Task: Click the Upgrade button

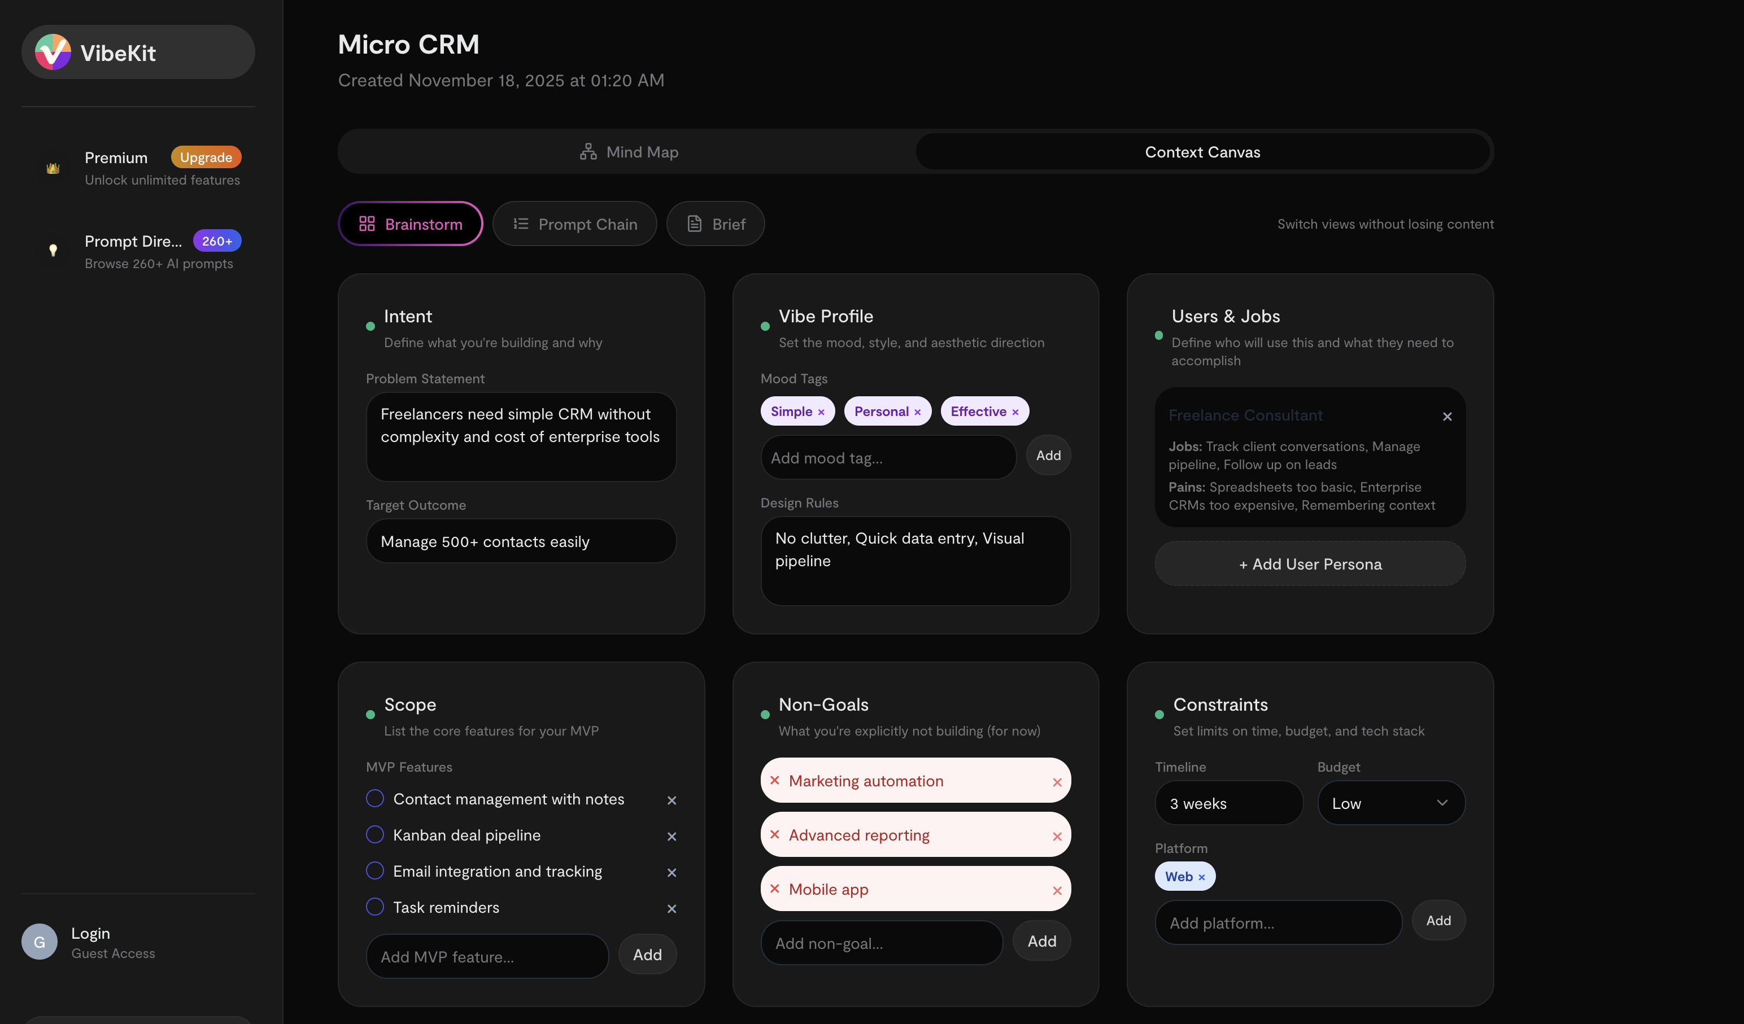Action: pyautogui.click(x=206, y=157)
